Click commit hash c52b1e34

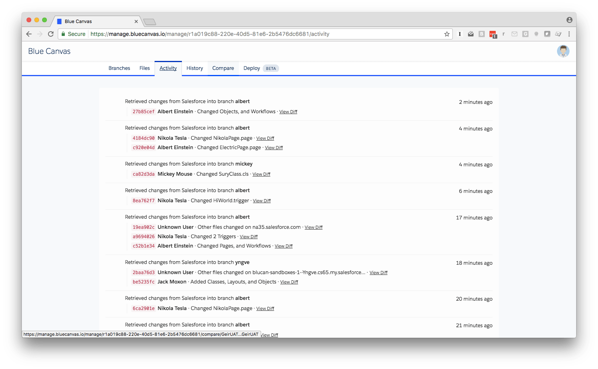144,246
